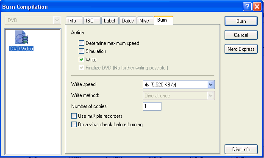264x158 pixels.
Task: Enable Determine maximum speed checkbox
Action: click(81, 43)
